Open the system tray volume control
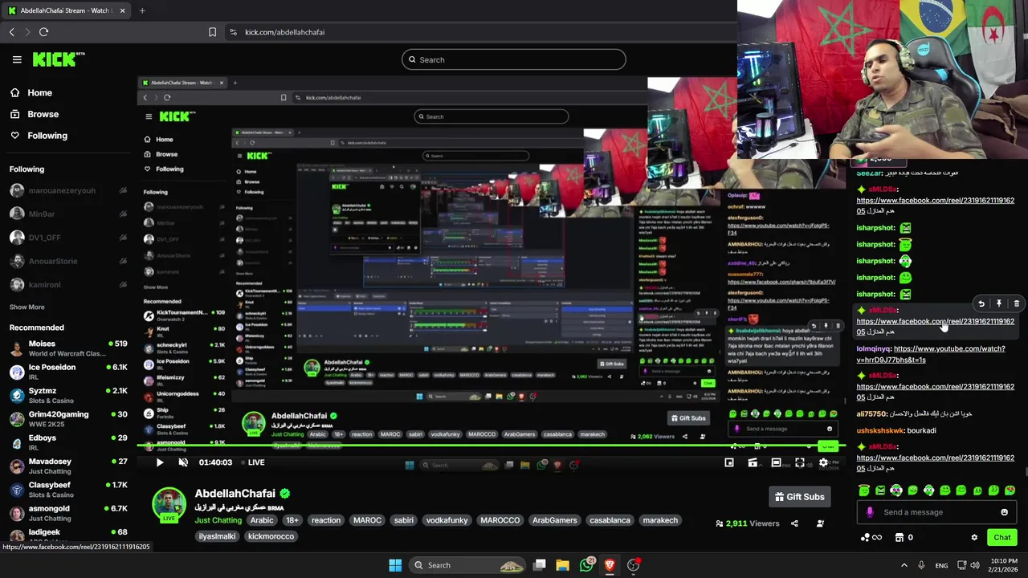Image resolution: width=1028 pixels, height=578 pixels. [975, 565]
